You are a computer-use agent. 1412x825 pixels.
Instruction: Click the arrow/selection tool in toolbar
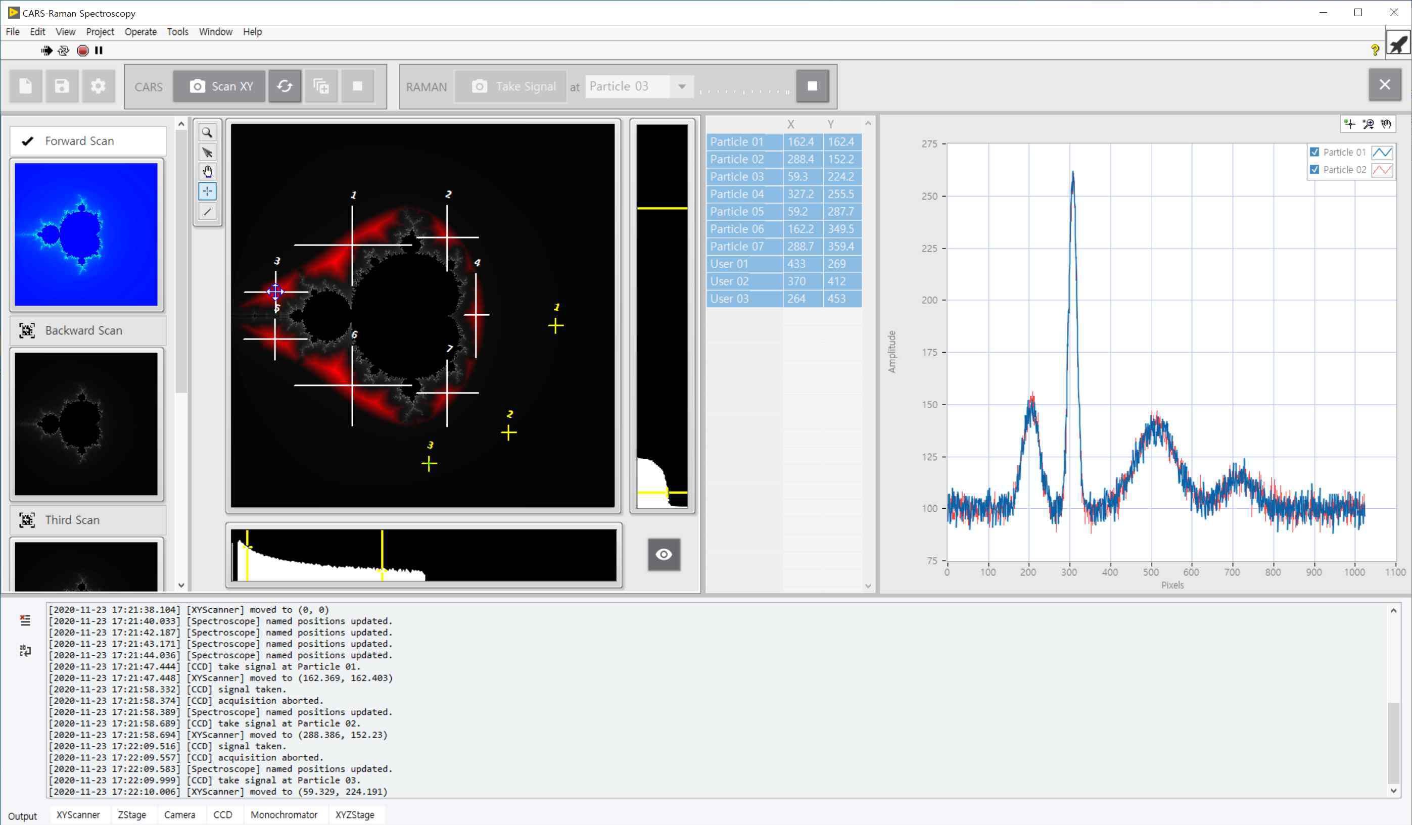tap(207, 152)
